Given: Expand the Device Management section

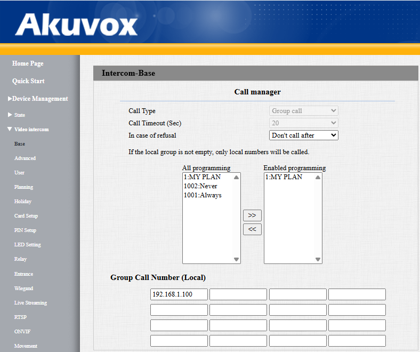Looking at the screenshot, I should point(38,99).
